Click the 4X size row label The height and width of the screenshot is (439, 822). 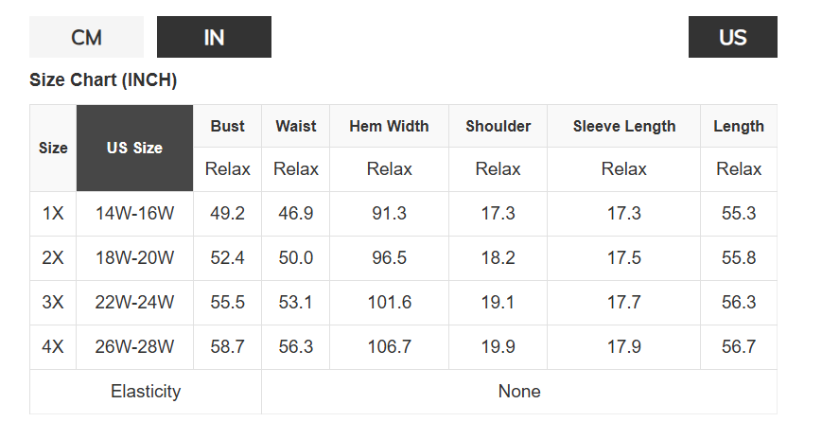tap(53, 347)
